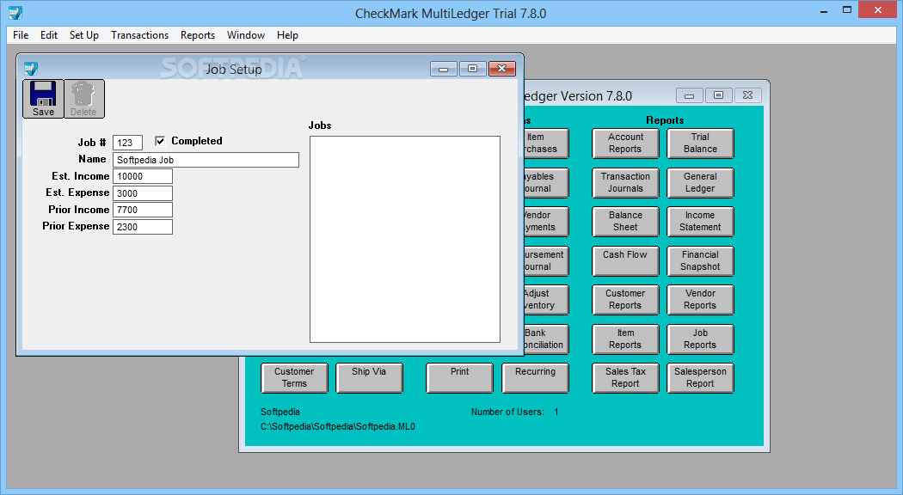This screenshot has height=495, width=903.
Task: Click the Number of Users label
Action: pos(507,412)
